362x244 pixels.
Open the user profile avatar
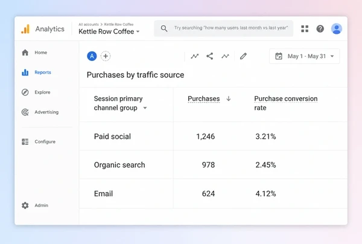(337, 28)
